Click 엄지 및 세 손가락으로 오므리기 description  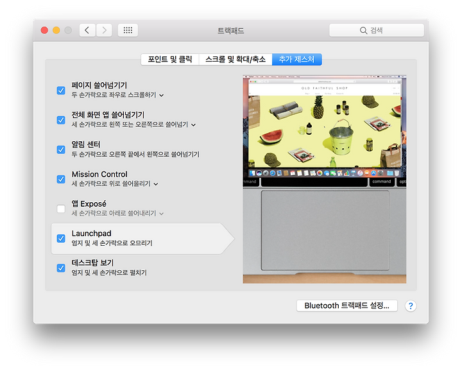[112, 243]
